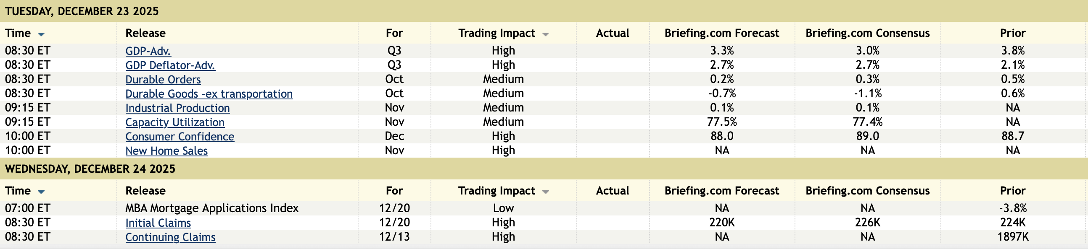The image size is (1088, 249).
Task: Open the Initial Claims link
Action: tap(158, 223)
